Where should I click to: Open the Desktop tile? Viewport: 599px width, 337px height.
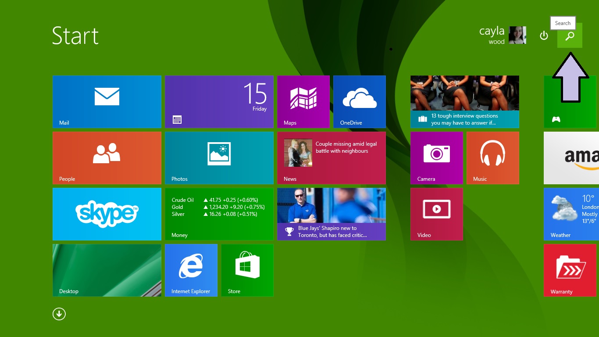click(x=107, y=270)
